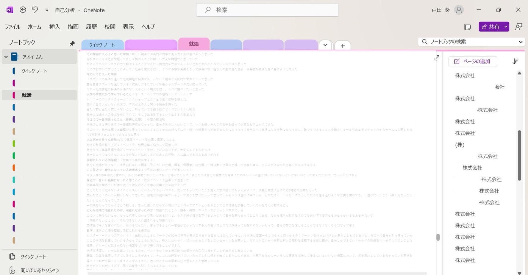Click the notebook view icon beside 共有
The height and width of the screenshot is (275, 528).
click(468, 27)
